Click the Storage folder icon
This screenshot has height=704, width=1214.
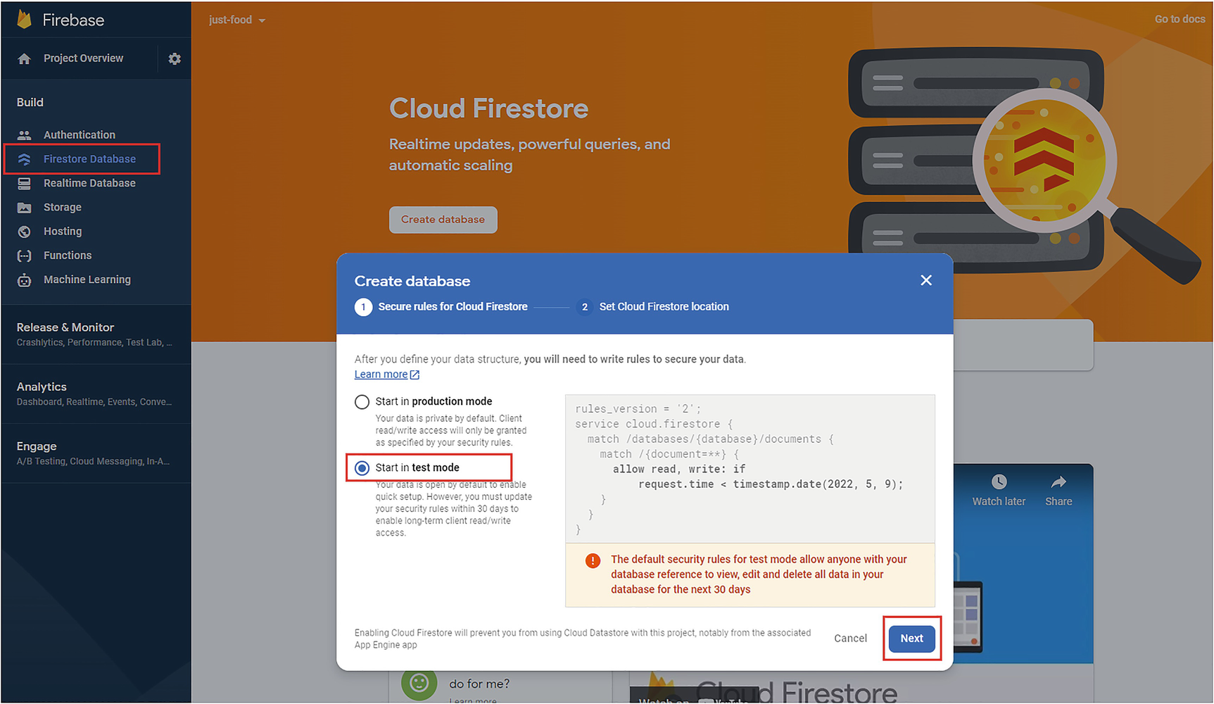[x=25, y=208]
